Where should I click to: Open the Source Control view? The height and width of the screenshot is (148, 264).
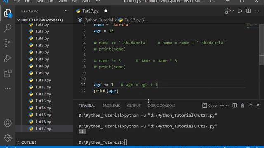coord(7,43)
